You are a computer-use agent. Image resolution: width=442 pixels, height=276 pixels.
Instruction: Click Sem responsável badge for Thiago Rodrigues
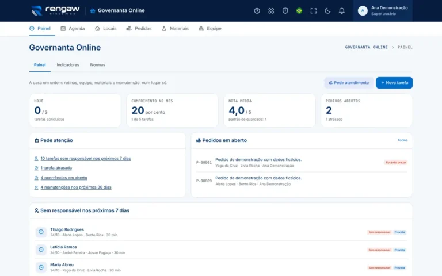(x=379, y=232)
